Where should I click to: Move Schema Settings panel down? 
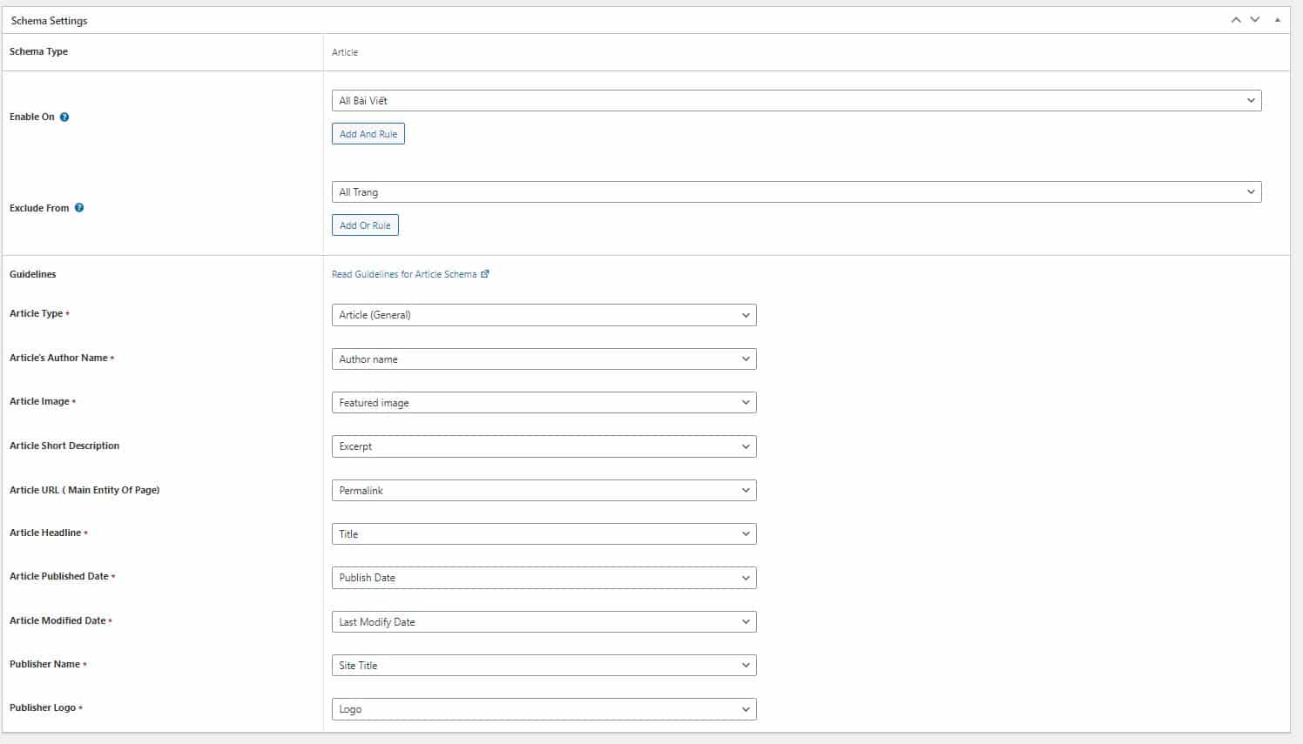(1255, 20)
